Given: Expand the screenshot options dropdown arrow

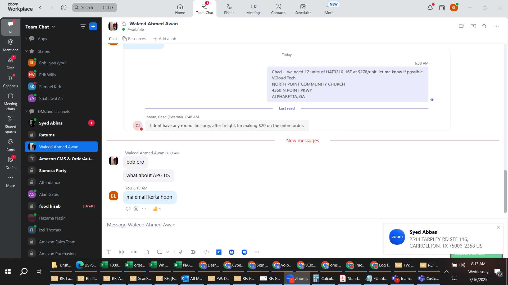Looking at the screenshot, I should pyautogui.click(x=167, y=252).
